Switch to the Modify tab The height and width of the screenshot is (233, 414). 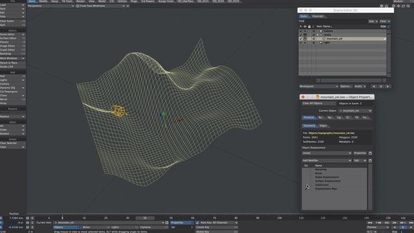(x=43, y=1)
